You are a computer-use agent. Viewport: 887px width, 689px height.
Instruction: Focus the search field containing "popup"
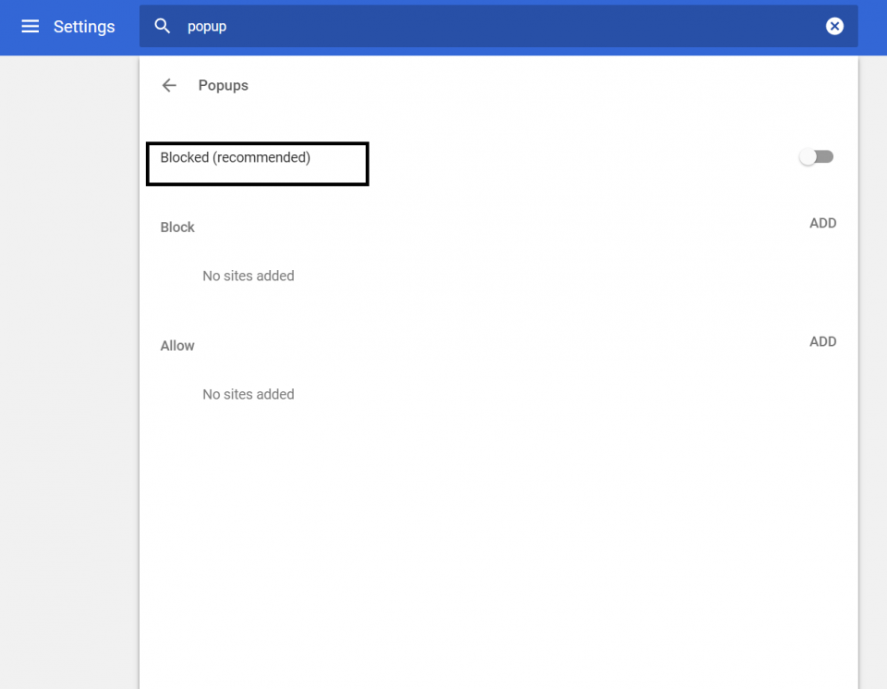point(462,27)
